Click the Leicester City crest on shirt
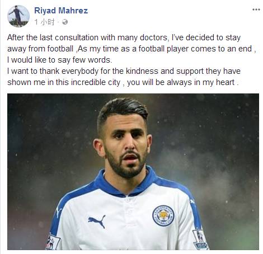The height and width of the screenshot is (254, 263). (x=163, y=215)
